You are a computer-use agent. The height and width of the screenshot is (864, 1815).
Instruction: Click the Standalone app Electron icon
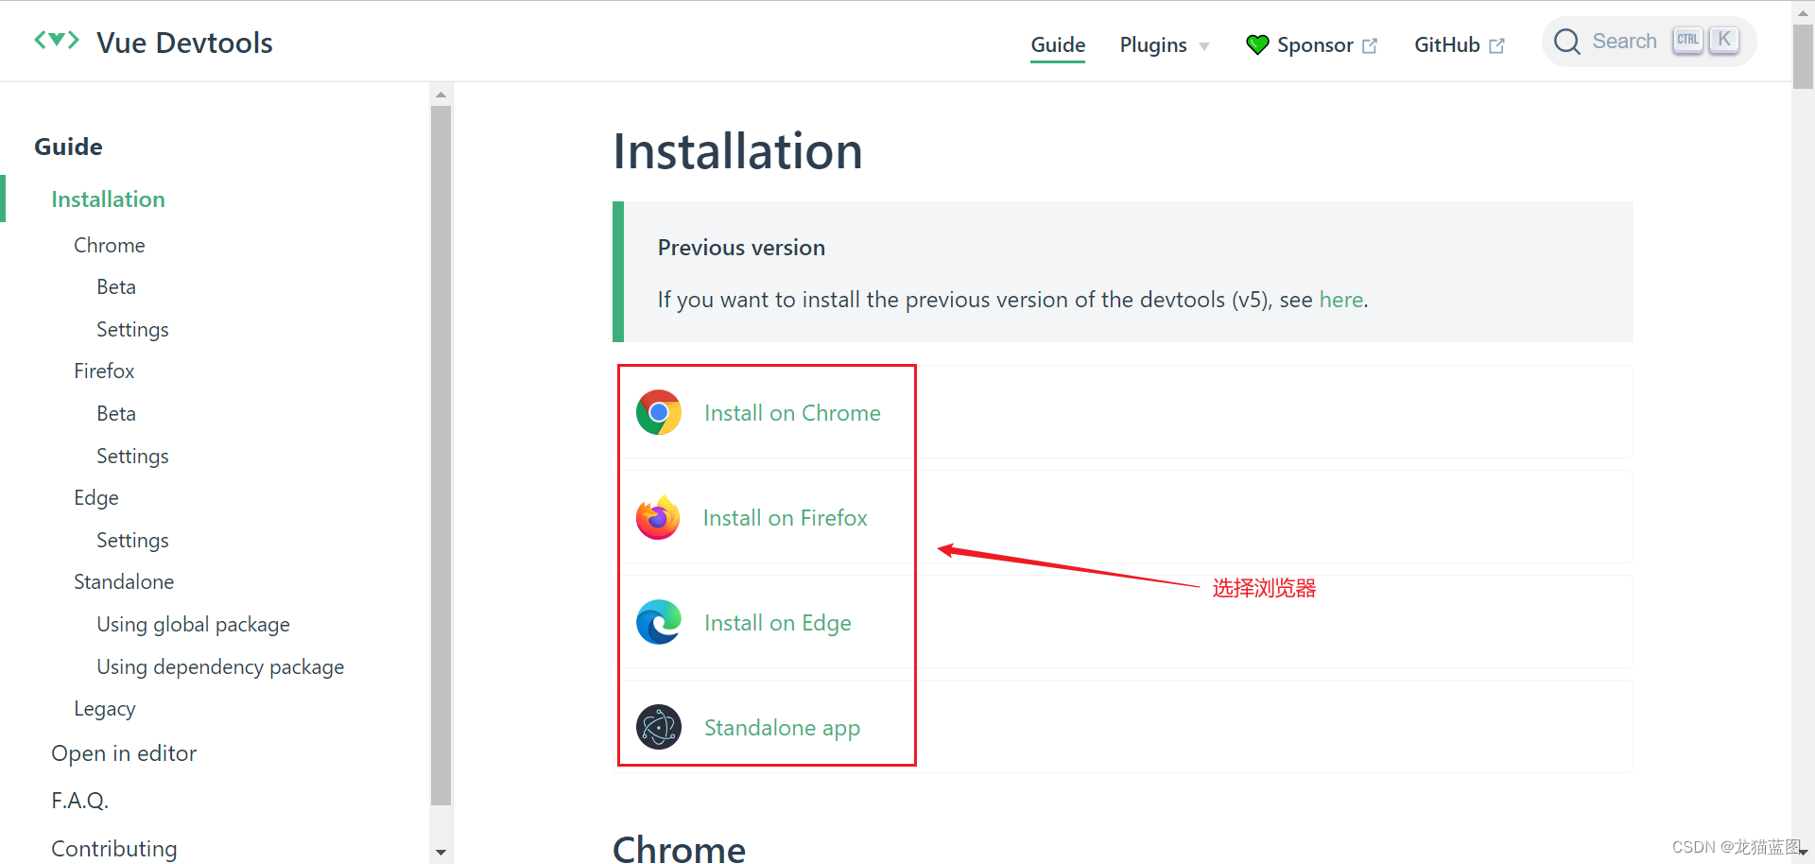click(659, 727)
